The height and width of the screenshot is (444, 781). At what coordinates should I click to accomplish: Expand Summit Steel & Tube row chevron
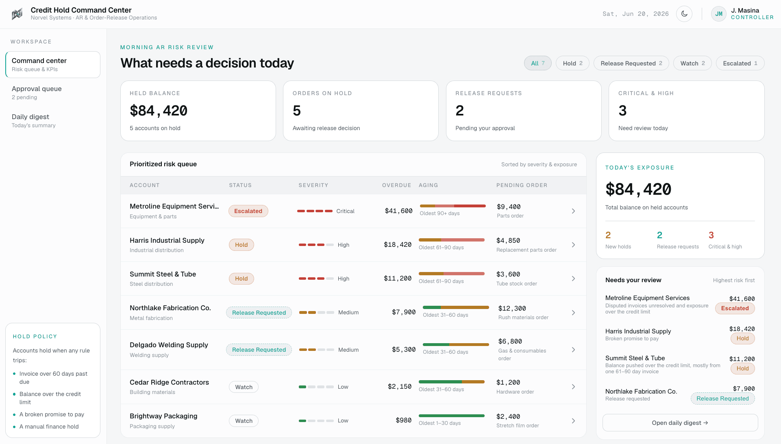point(573,279)
